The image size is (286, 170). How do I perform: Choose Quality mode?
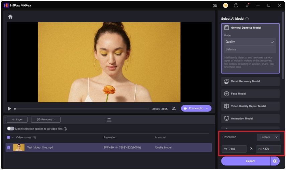click(250, 42)
